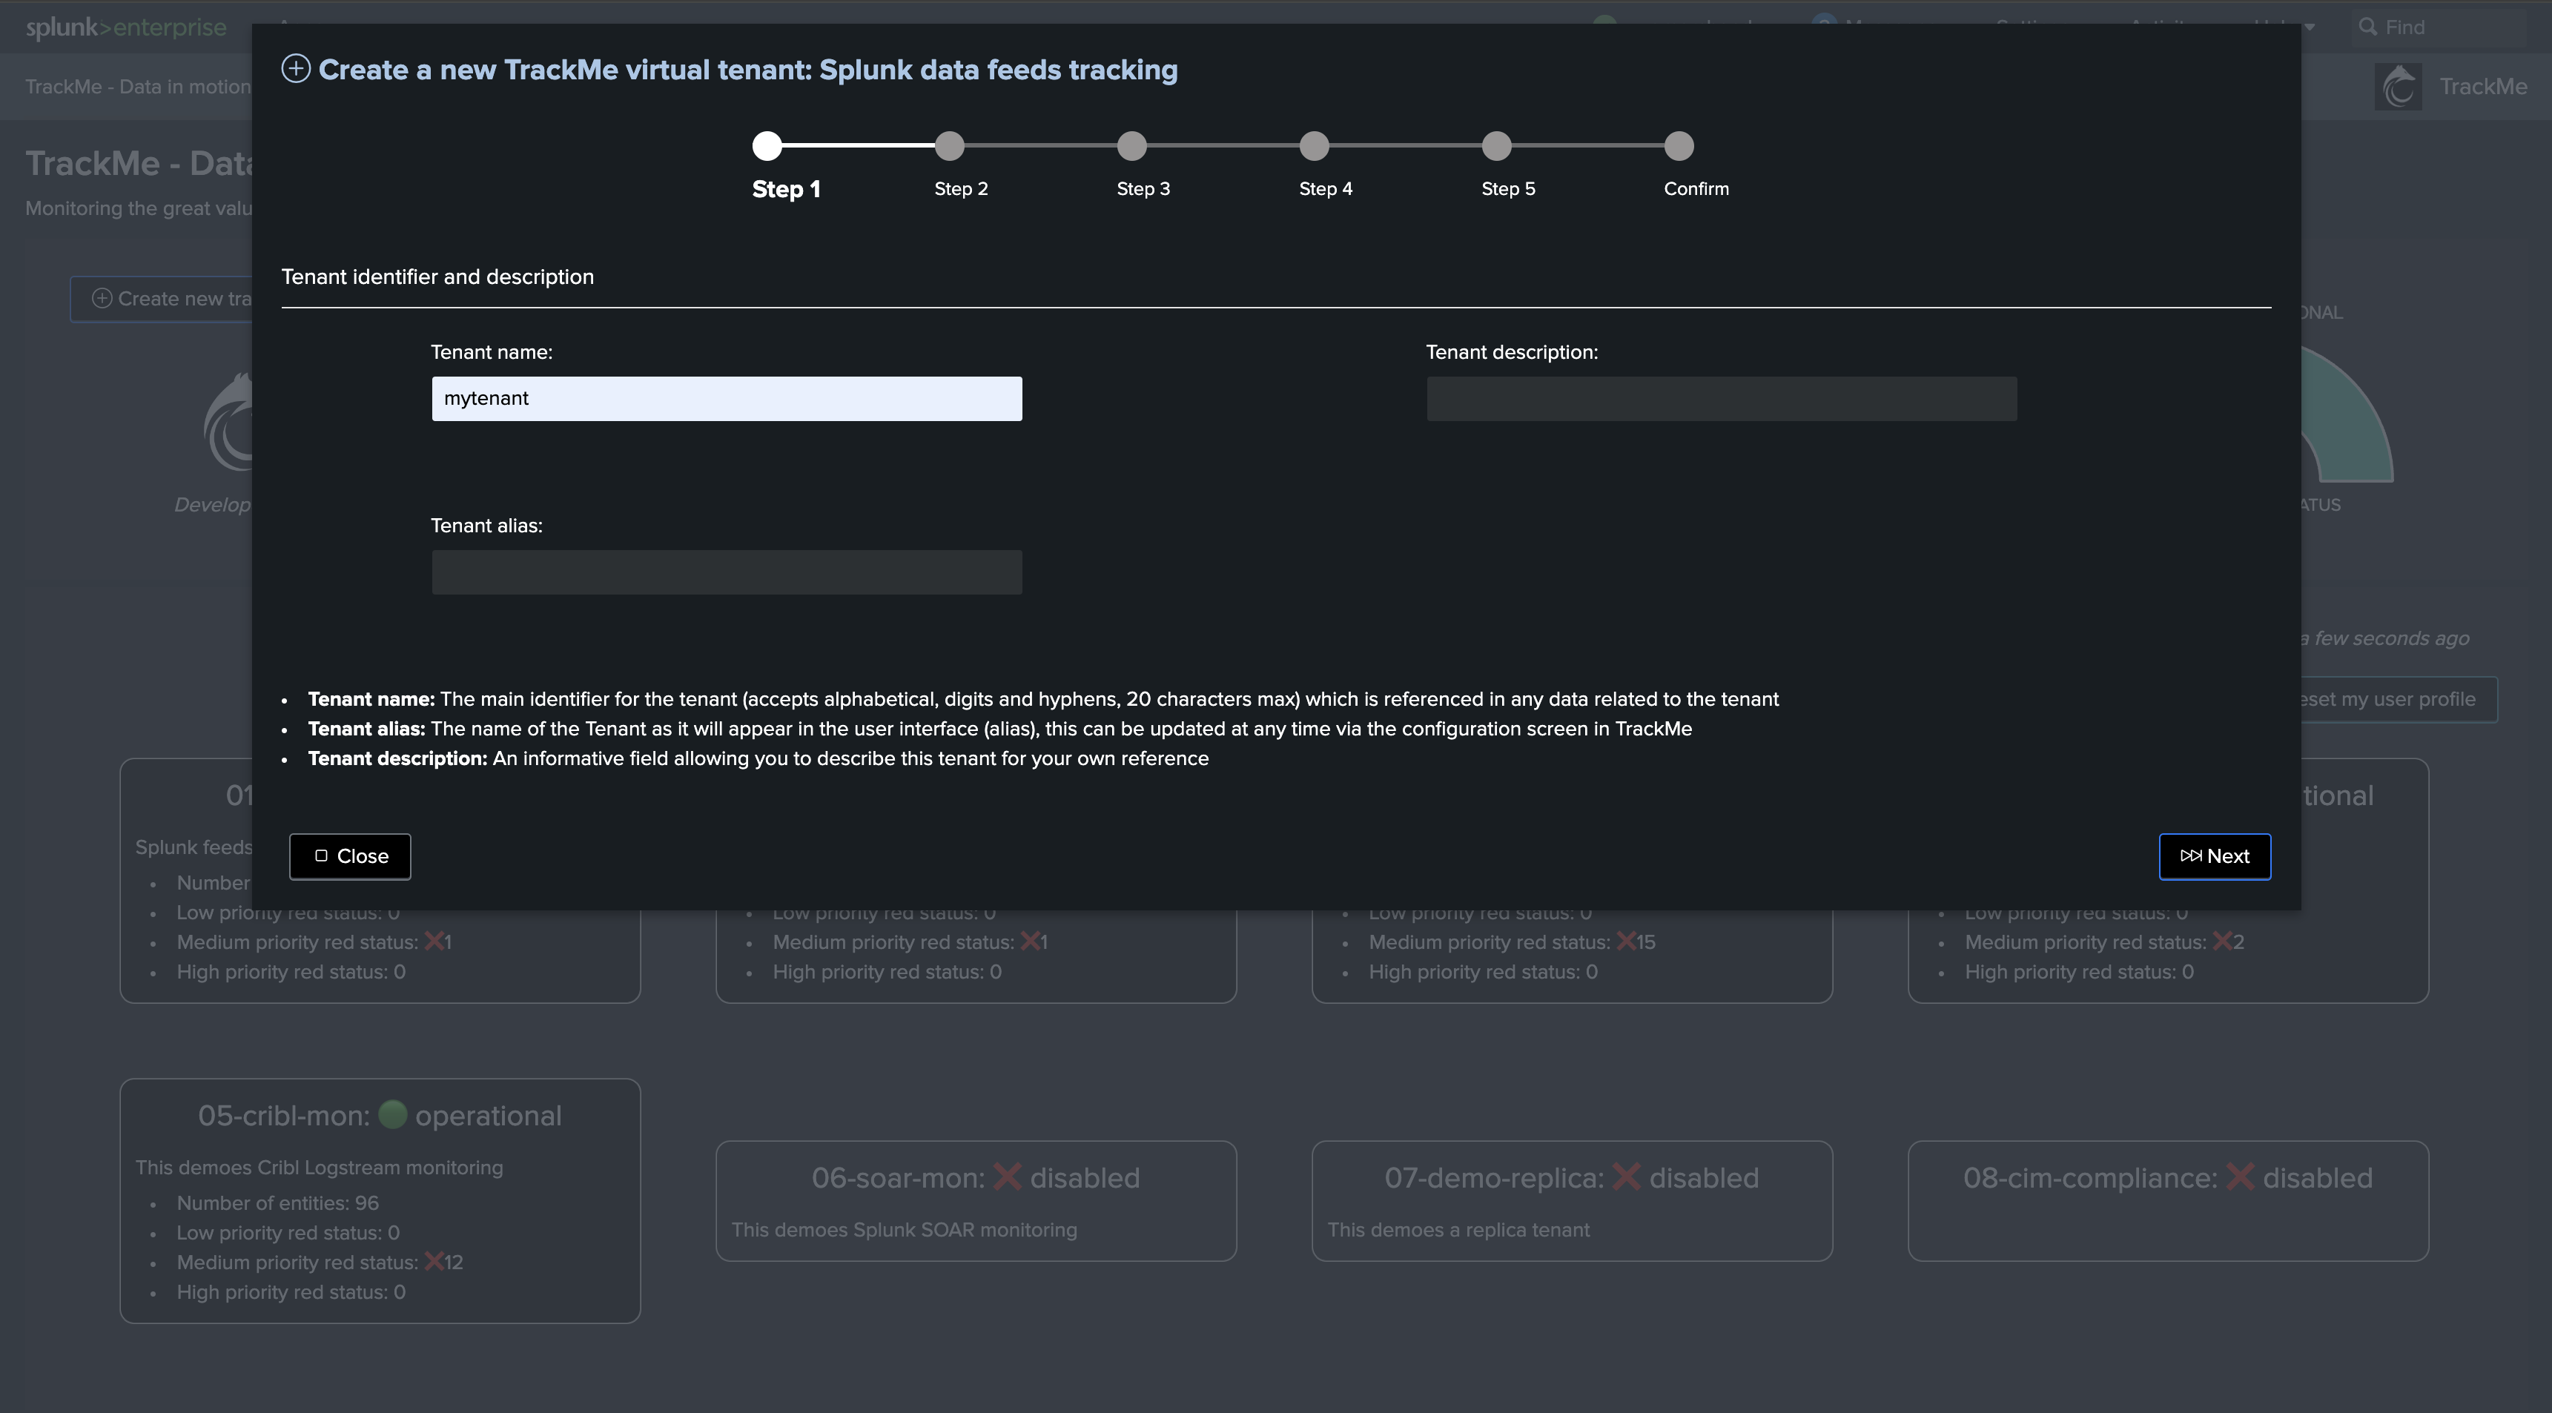Click the Step 1 circle in the wizard

pos(767,145)
